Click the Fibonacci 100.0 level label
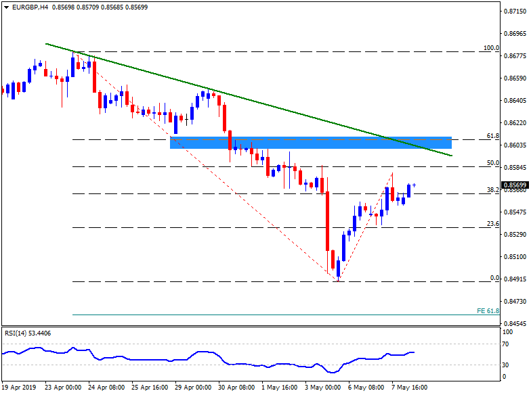This screenshot has width=531, height=395. (x=491, y=48)
